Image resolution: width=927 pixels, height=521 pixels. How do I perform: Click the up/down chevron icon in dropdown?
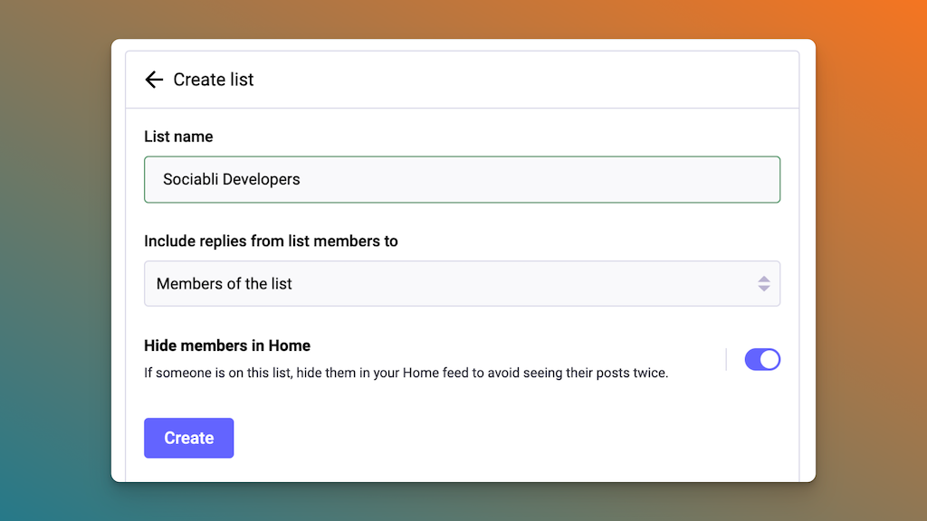click(x=764, y=284)
